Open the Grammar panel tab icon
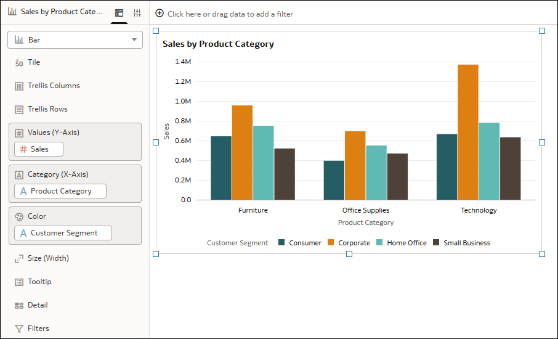This screenshot has height=339, width=558. click(x=119, y=13)
